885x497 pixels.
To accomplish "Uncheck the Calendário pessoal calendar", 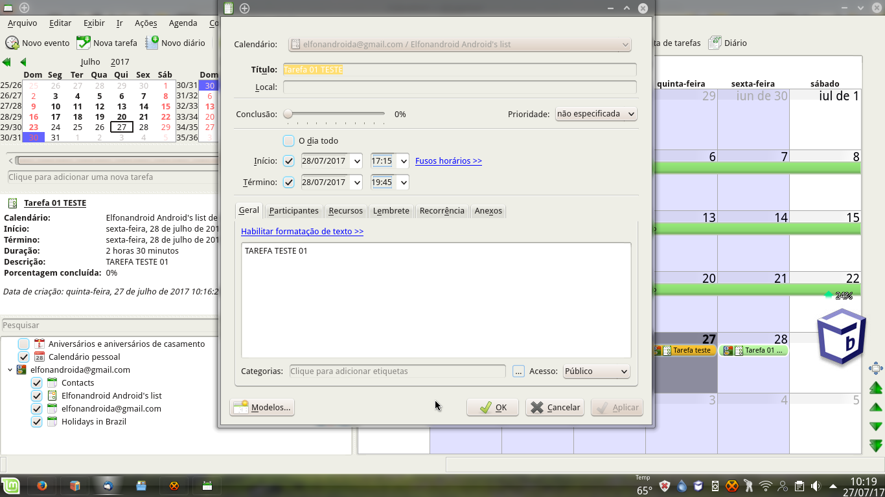I will [24, 357].
